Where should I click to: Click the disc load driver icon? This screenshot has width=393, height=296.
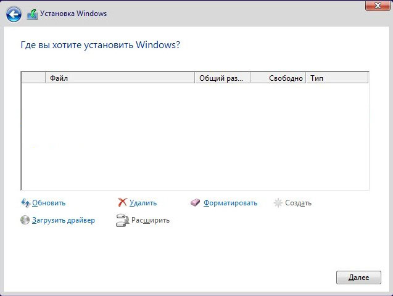coord(25,220)
